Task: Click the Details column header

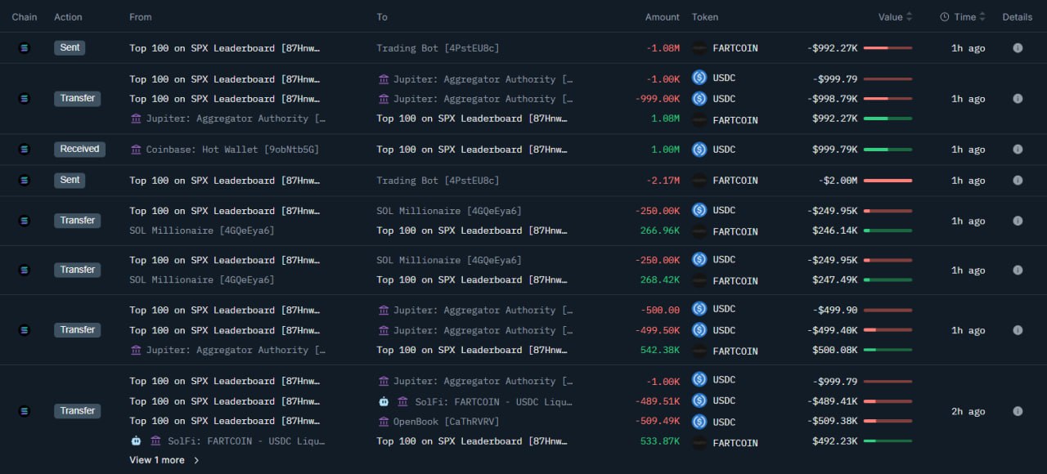Action: tap(1018, 17)
